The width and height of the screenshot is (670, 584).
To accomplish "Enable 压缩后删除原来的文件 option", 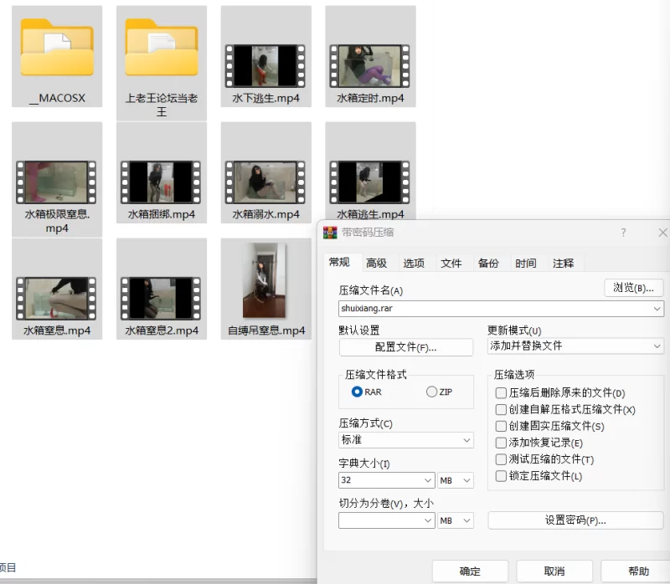I will 501,392.
